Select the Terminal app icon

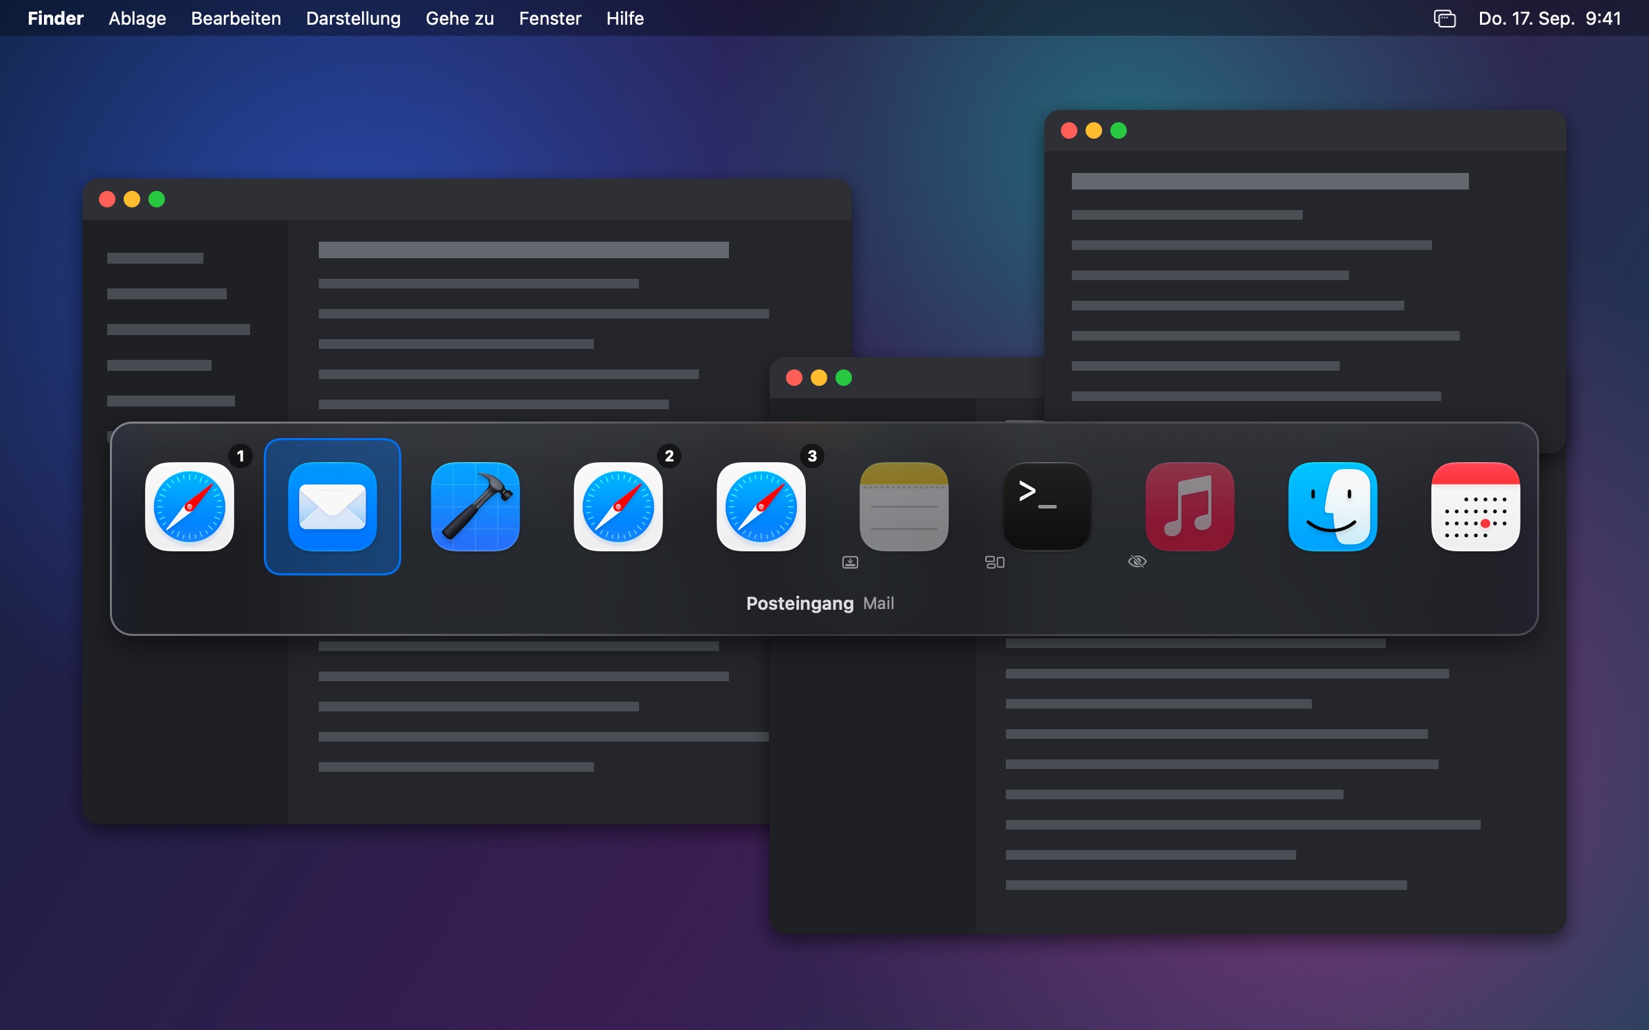pyautogui.click(x=1047, y=507)
